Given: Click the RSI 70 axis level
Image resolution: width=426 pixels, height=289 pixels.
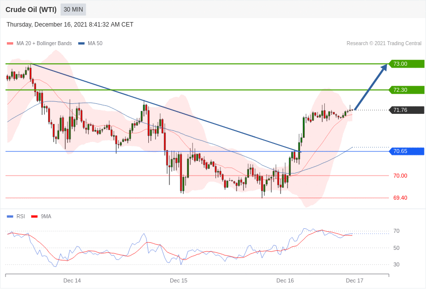Looking at the screenshot, I should tap(396, 231).
